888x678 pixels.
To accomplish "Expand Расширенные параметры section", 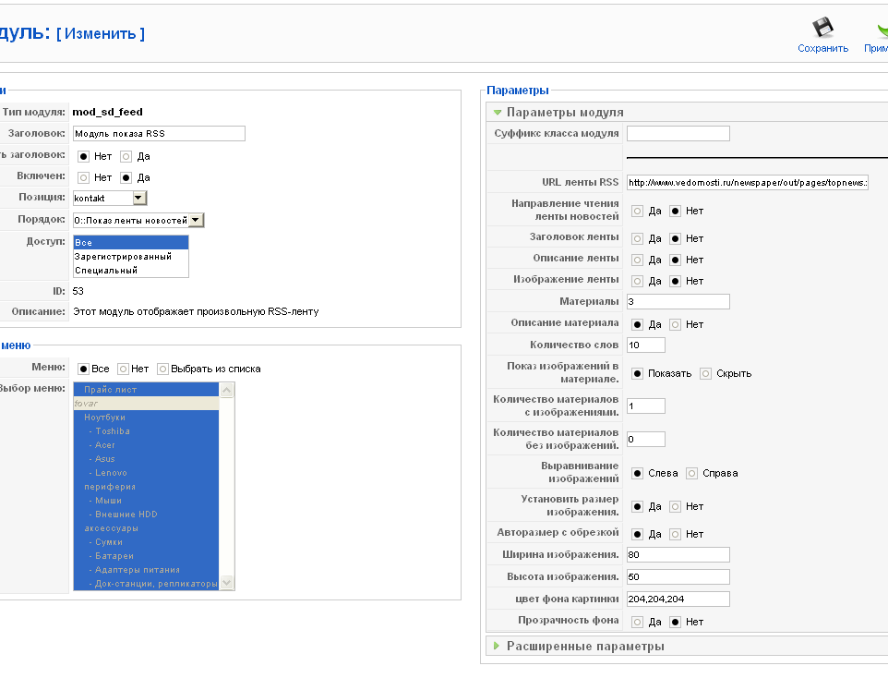I will pos(497,646).
